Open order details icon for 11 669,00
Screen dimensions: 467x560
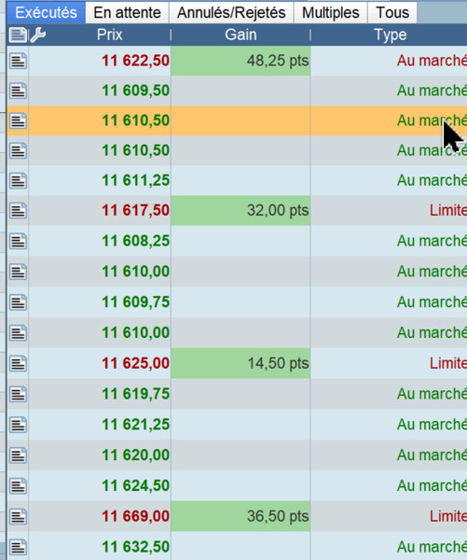point(18,517)
